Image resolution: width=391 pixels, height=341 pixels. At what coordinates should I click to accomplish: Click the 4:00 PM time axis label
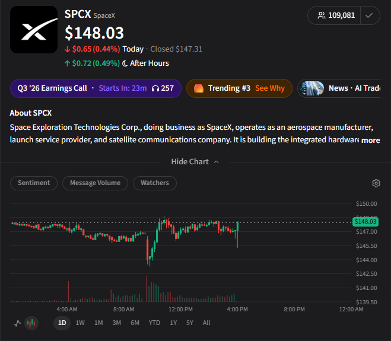tap(237, 310)
